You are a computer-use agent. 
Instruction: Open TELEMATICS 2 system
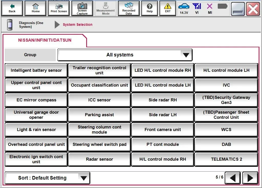(x=226, y=159)
